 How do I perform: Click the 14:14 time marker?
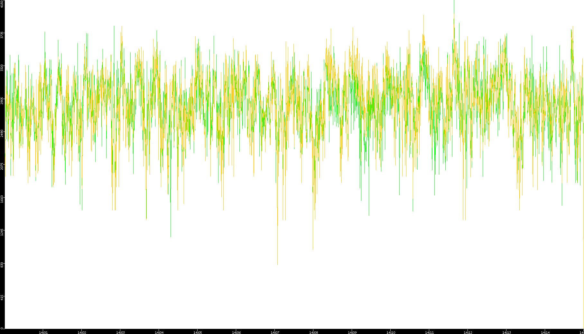(x=545, y=332)
